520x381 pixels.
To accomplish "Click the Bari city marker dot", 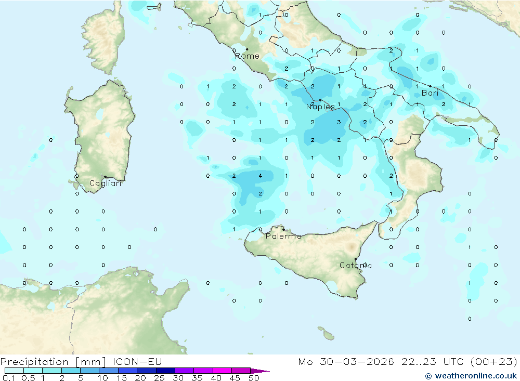I will point(430,86).
